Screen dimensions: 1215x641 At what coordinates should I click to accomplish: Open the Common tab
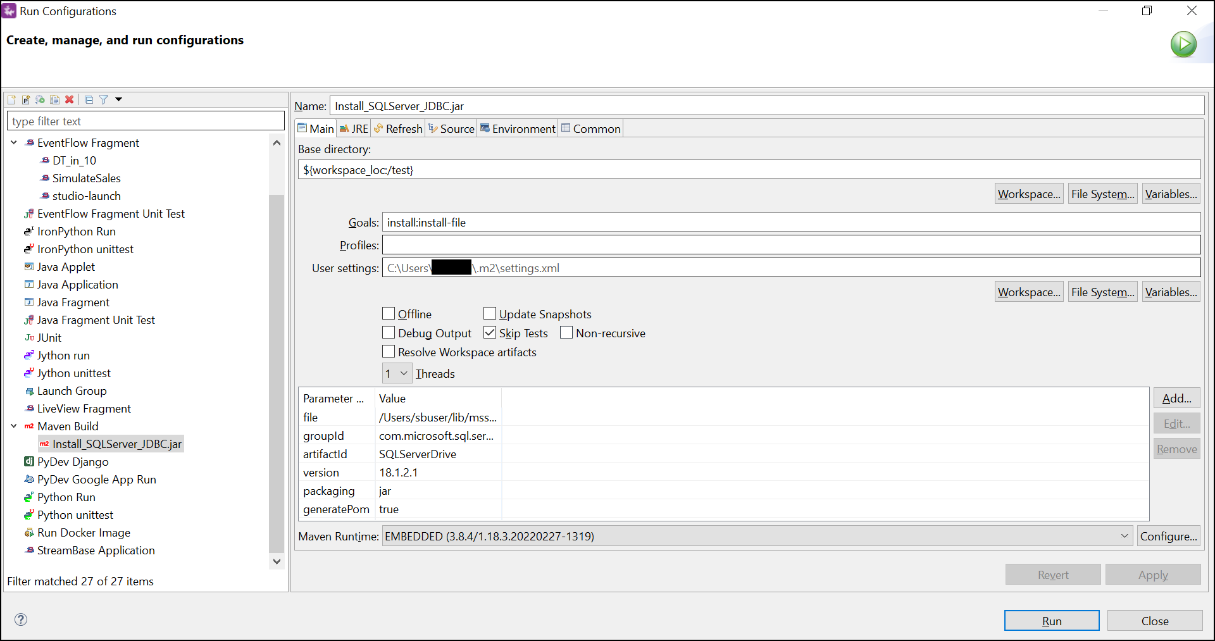[x=591, y=128]
